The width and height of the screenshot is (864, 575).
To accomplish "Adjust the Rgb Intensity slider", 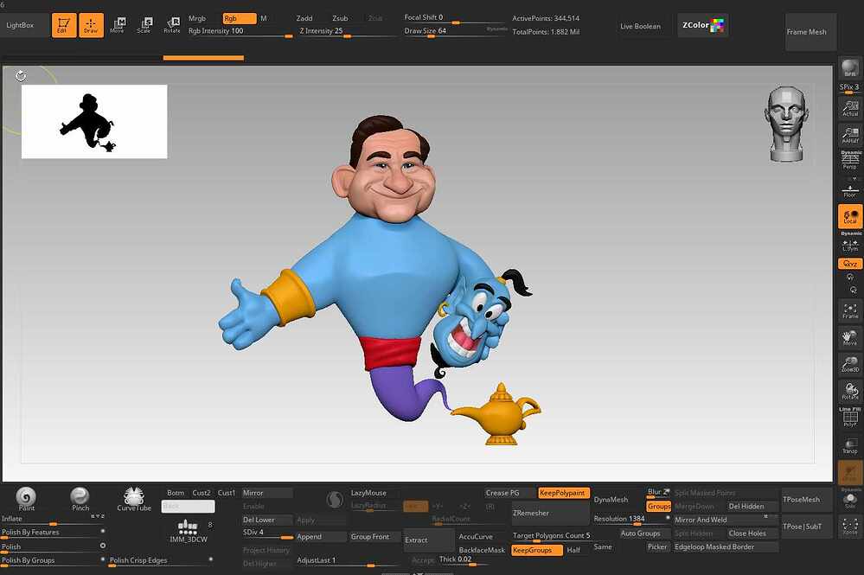I will tap(240, 32).
